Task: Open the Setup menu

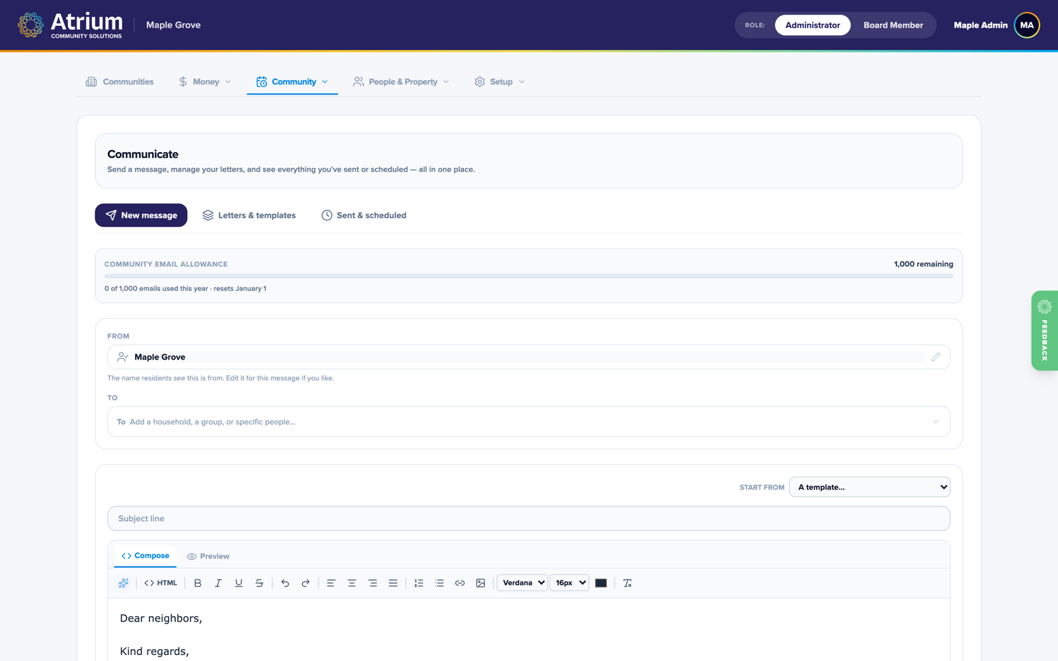Action: [x=500, y=82]
